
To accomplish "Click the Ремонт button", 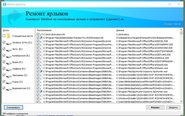I will (x=155, y=107).
